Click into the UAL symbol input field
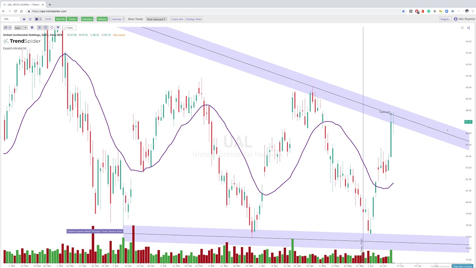This screenshot has width=476, height=268. coord(11,19)
